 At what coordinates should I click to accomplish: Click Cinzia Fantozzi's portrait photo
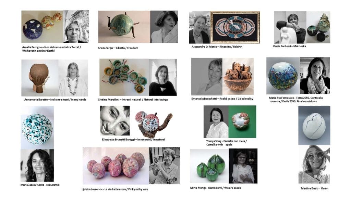click(x=290, y=27)
